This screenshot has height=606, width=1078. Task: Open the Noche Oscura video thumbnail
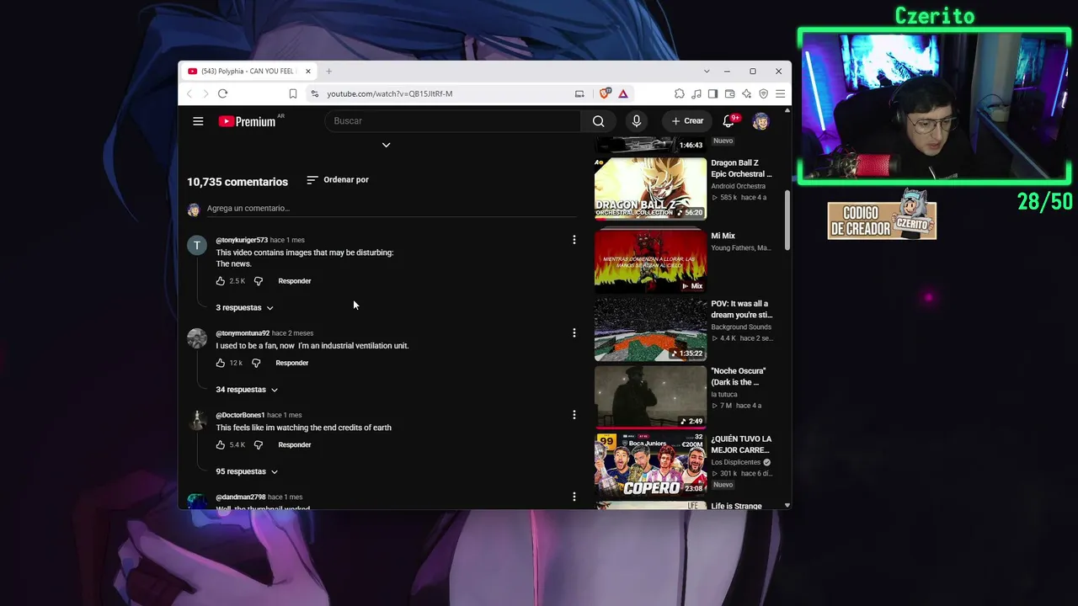(650, 396)
